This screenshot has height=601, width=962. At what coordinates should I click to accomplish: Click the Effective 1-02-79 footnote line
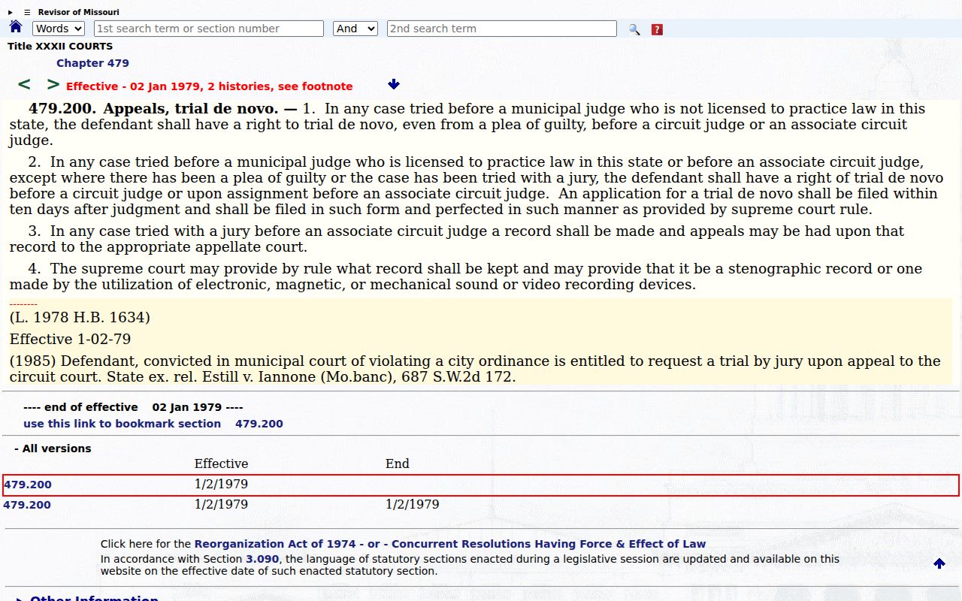tap(71, 340)
